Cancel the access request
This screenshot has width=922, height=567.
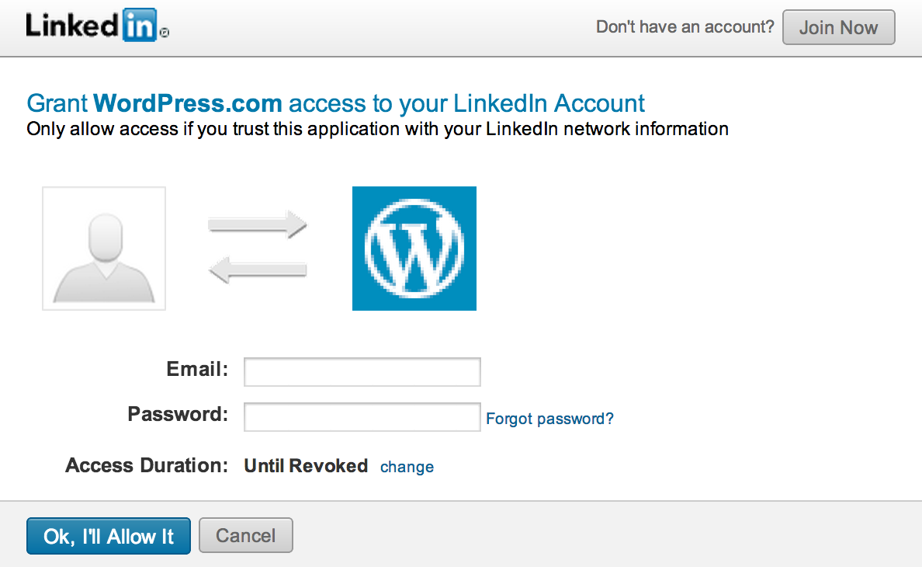click(246, 535)
